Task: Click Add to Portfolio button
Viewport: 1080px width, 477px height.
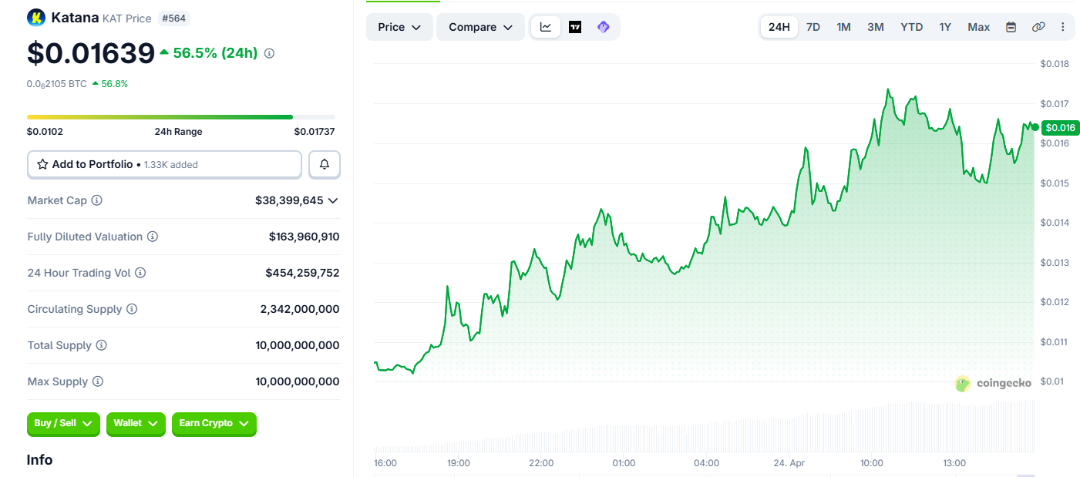Action: [164, 164]
